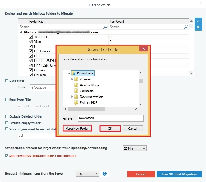The width and height of the screenshot is (206, 182).
Task: Open the 100 minimum items dropdown
Action: tap(87, 174)
